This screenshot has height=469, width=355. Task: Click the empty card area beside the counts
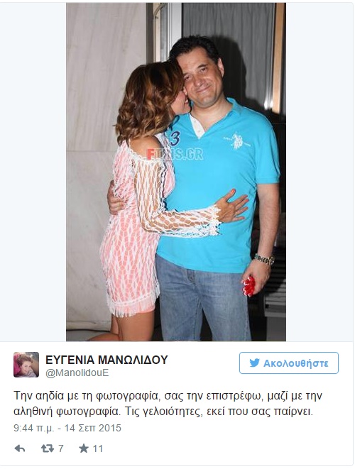[227, 448]
